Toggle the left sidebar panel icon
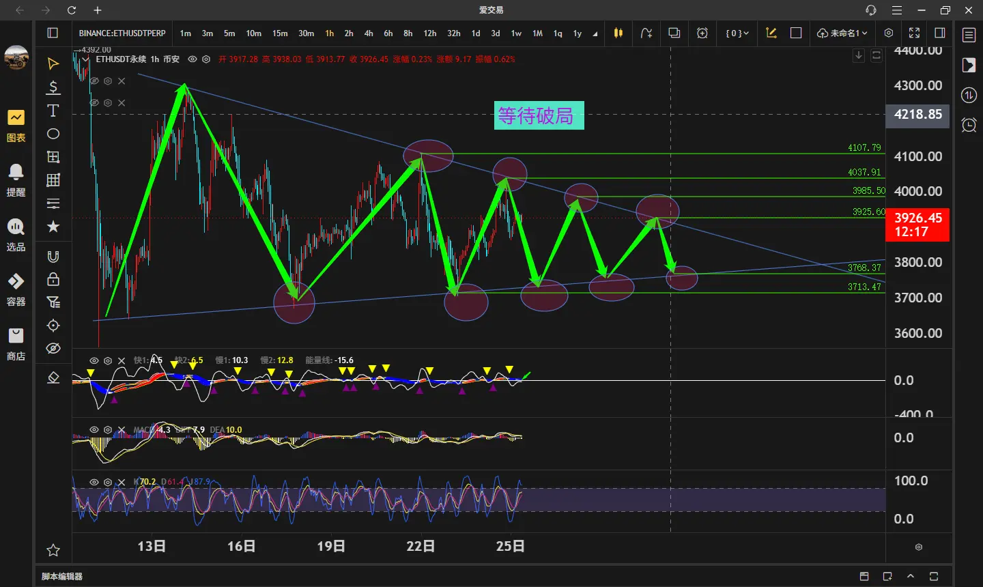Viewport: 983px width, 587px height. tap(53, 33)
